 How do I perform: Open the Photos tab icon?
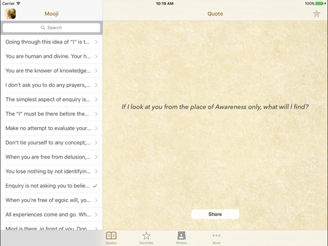click(181, 236)
